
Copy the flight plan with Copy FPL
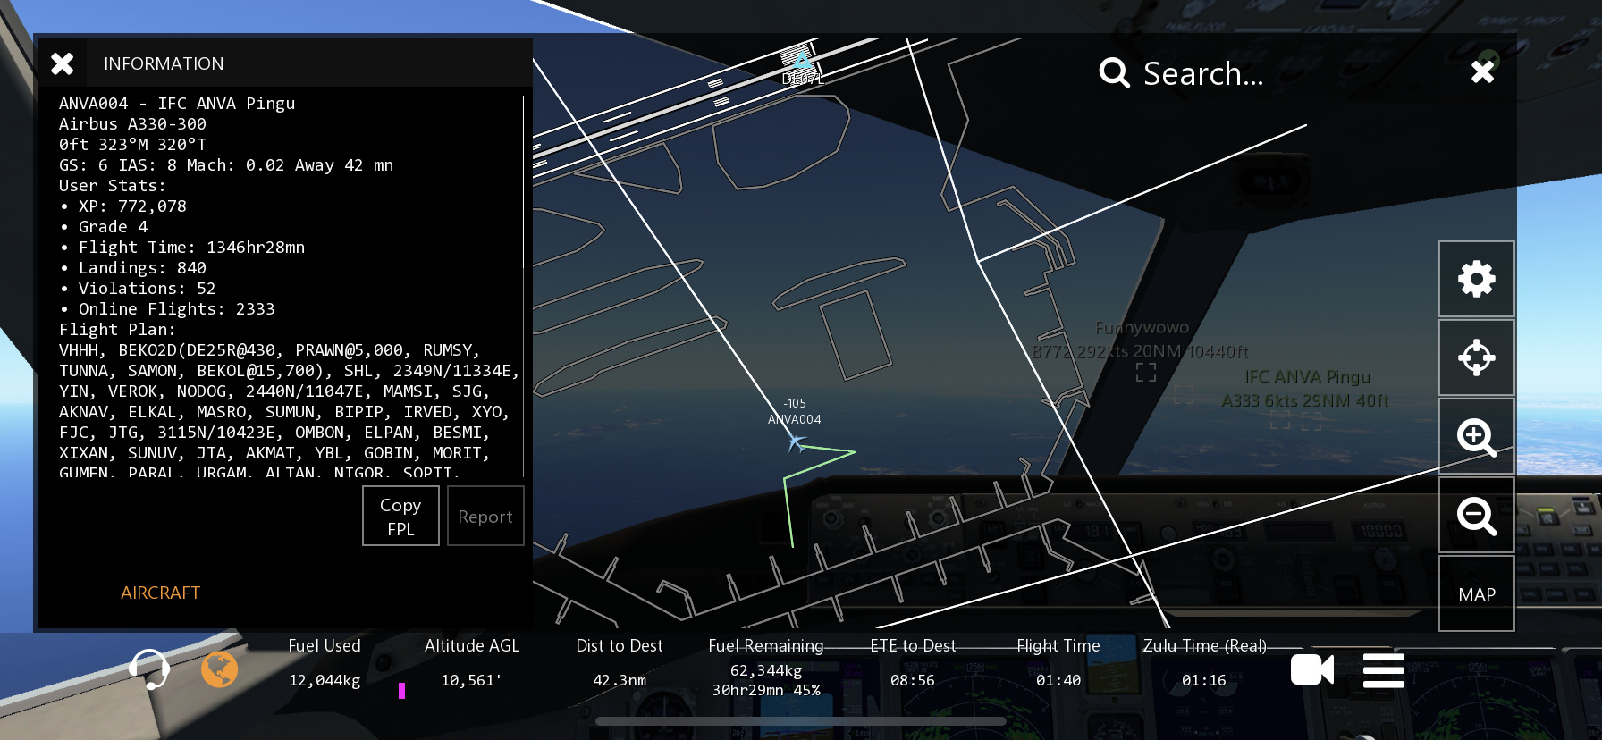tap(400, 516)
